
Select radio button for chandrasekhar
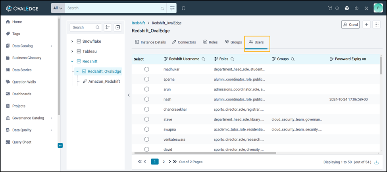pos(146,110)
